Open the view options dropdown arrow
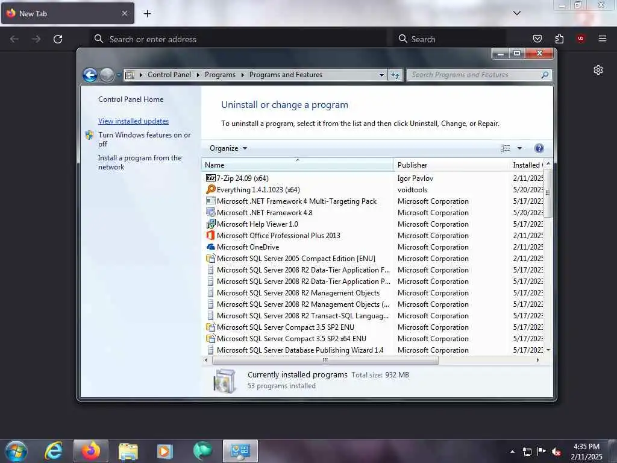This screenshot has height=463, width=617. [519, 148]
